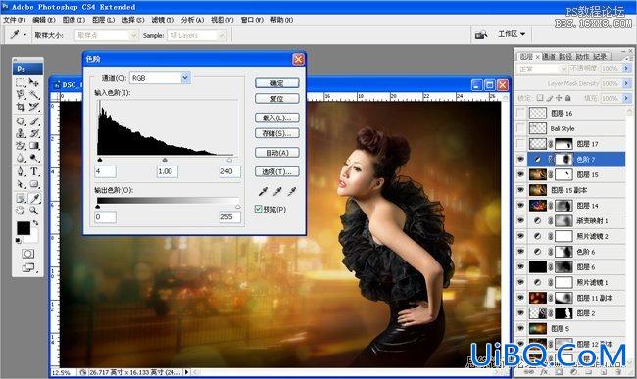Open the 帮助 (Help) menu
Screen dimensions: 637x379
click(x=282, y=20)
